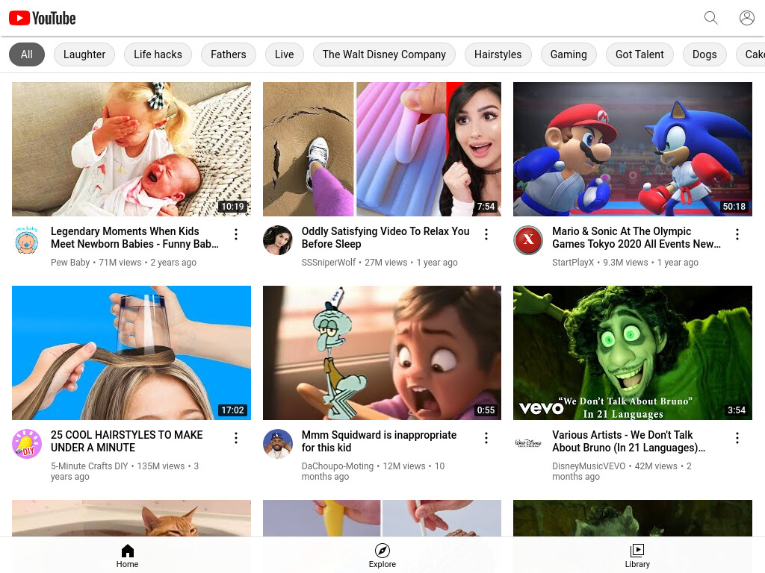Open 5-Minute Crafts DIY channel avatar
Image resolution: width=765 pixels, height=573 pixels.
point(26,443)
